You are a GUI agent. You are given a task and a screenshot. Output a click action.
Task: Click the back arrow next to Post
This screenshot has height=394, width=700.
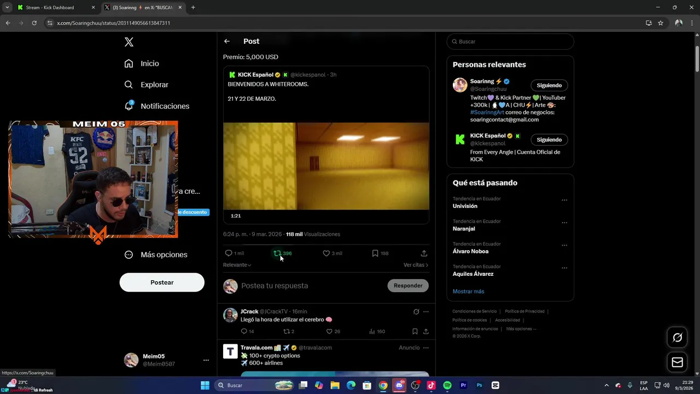point(227,41)
